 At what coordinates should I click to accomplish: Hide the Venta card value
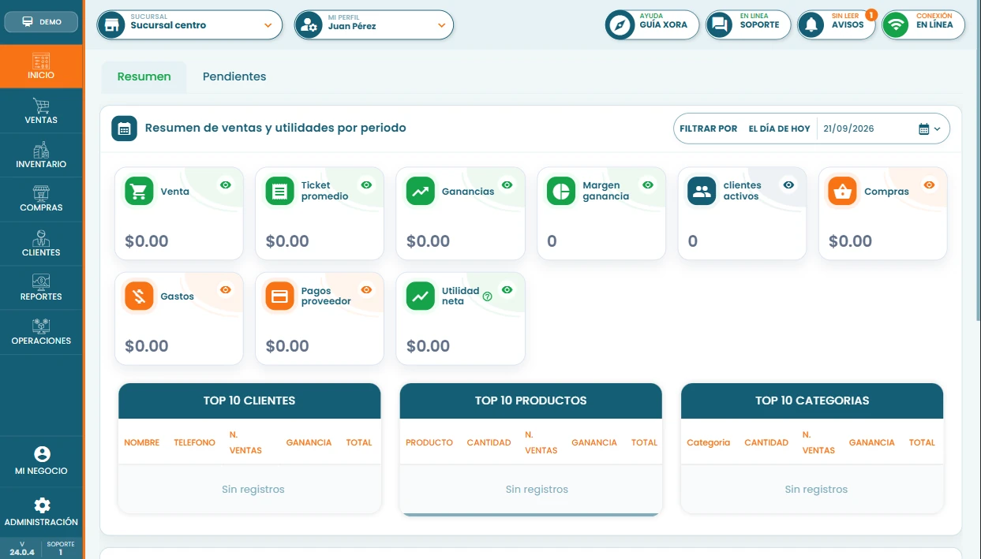pyautogui.click(x=226, y=185)
